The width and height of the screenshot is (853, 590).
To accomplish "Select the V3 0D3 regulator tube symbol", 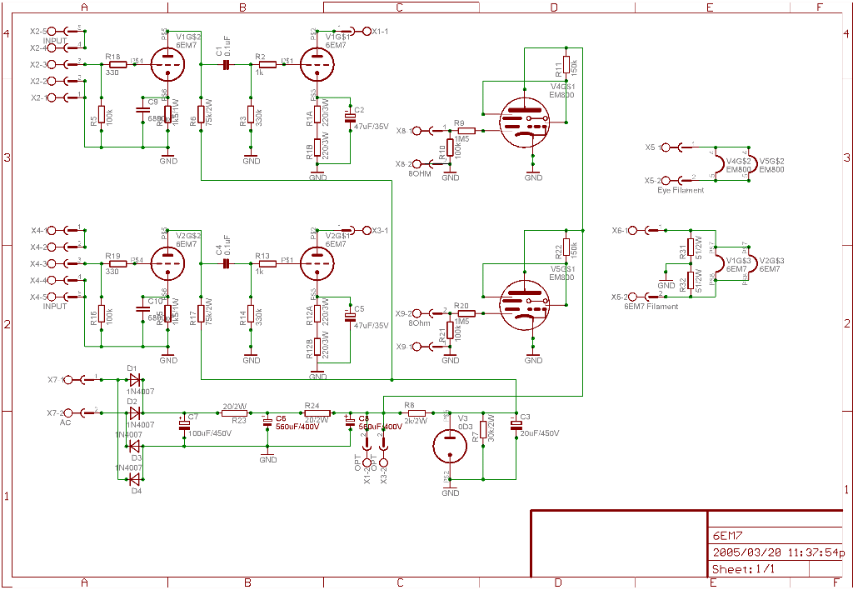I will click(x=450, y=446).
